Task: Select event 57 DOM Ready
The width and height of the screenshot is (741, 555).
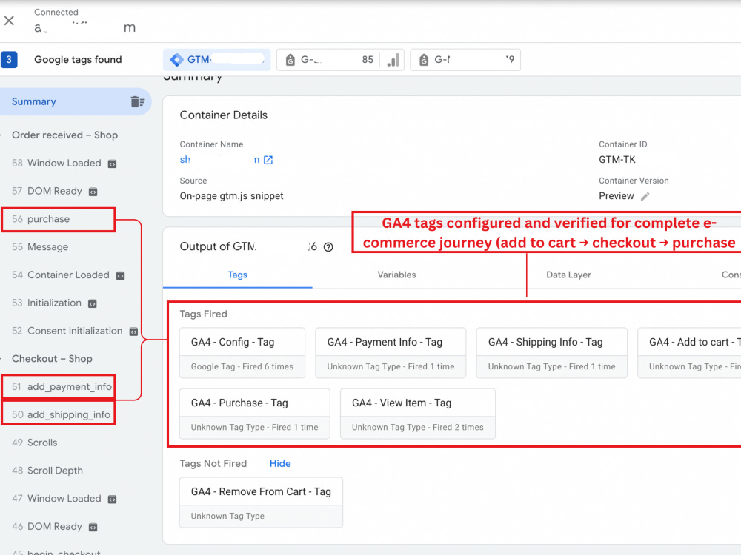Action: click(47, 191)
